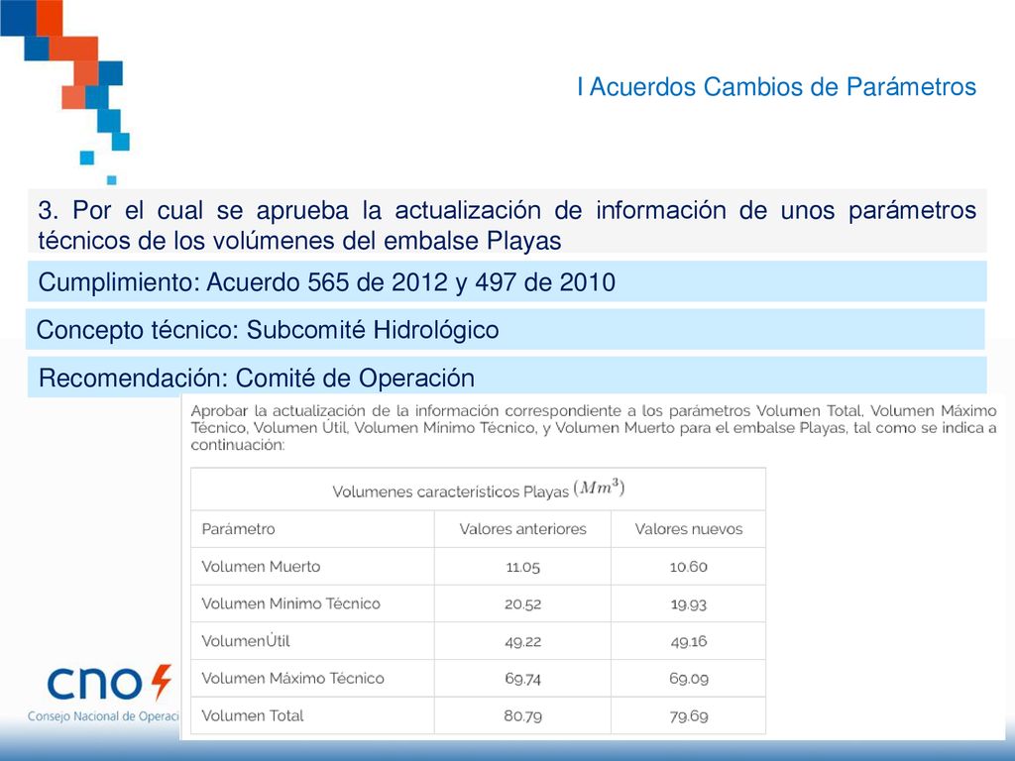Click the heading '3. Por el cual se aprueba'
The height and width of the screenshot is (761, 1015).
point(507,225)
